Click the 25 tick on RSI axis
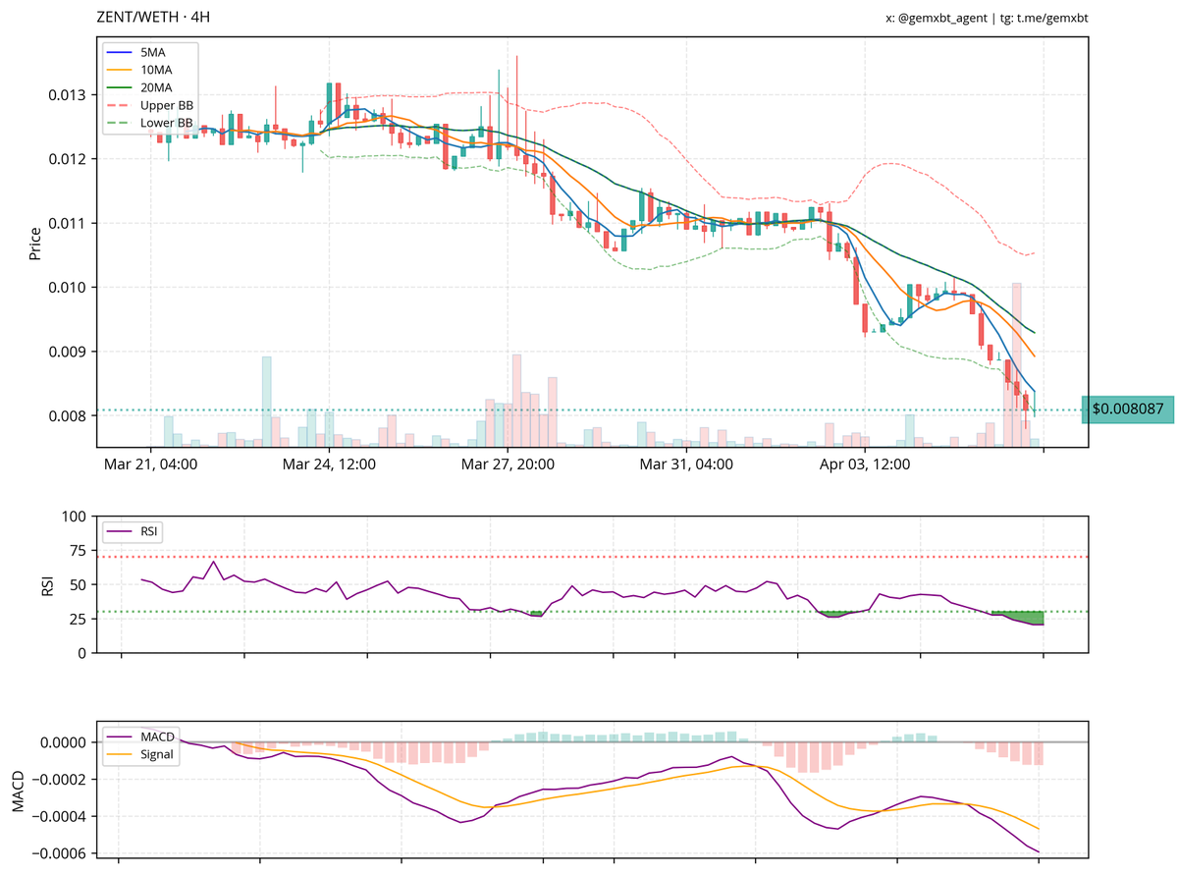Screen dimensions: 1178x874 point(80,619)
